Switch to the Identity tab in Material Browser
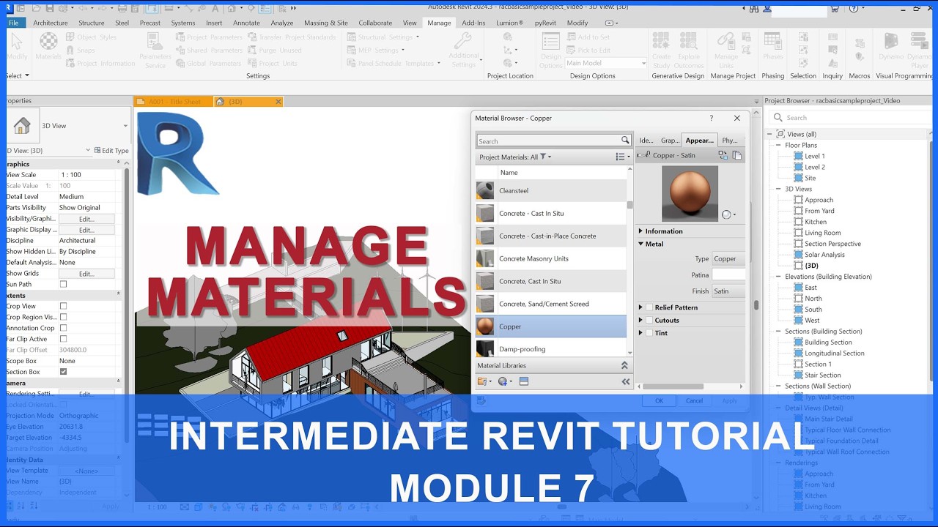The height and width of the screenshot is (527, 938). 646,141
